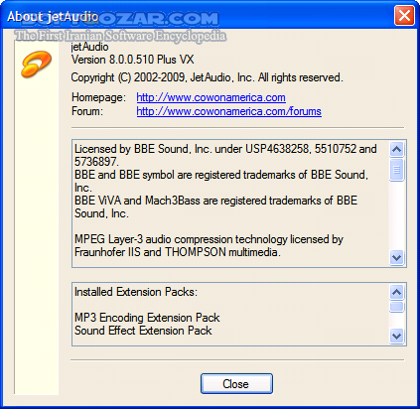Click the 'Version 8.0.0.510 Plus VX' text
The height and width of the screenshot is (409, 420).
132,60
